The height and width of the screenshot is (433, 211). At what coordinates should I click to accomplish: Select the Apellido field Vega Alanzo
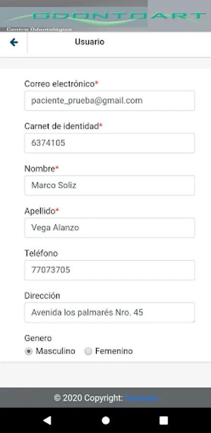coord(109,228)
